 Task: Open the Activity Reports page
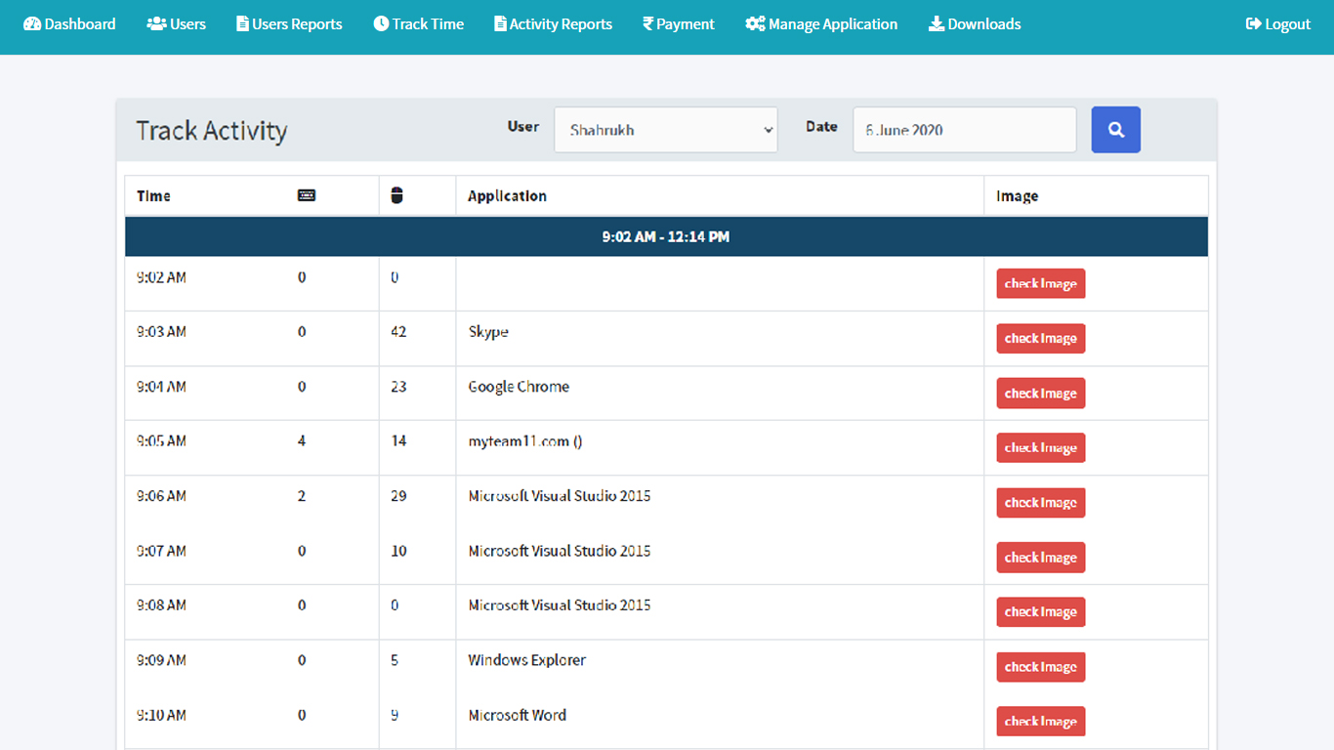[553, 24]
